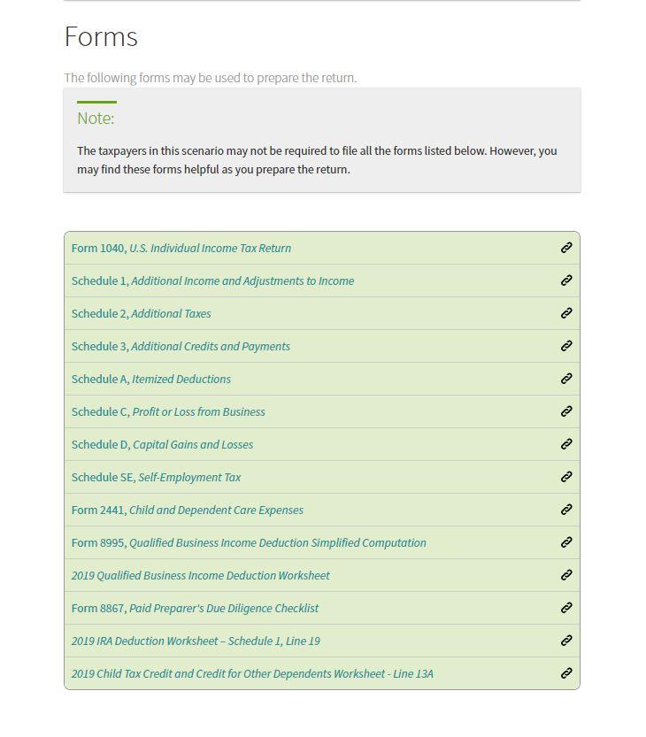Click the chain icon for Schedule C
Viewport: 646px width, 737px height.
click(565, 411)
